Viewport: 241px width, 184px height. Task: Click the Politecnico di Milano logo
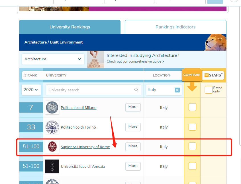[52, 107]
